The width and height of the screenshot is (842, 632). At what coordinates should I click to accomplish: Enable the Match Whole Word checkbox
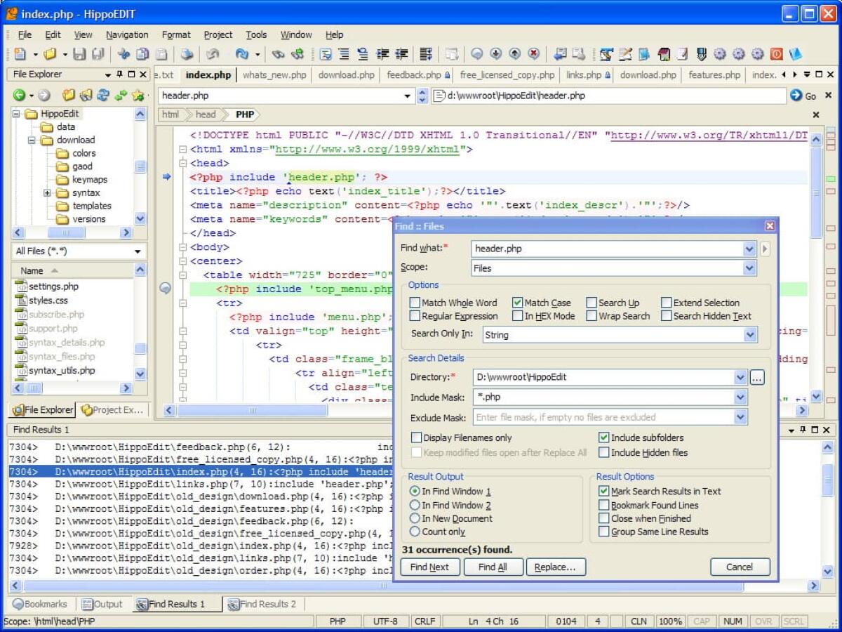(415, 302)
